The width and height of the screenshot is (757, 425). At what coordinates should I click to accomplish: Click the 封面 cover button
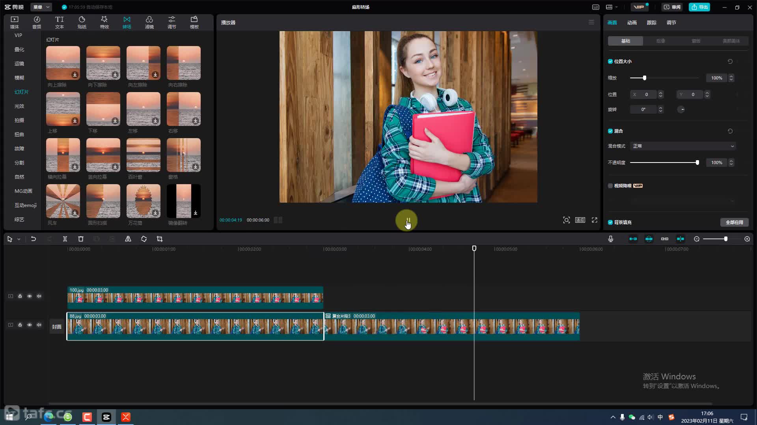coord(57,327)
